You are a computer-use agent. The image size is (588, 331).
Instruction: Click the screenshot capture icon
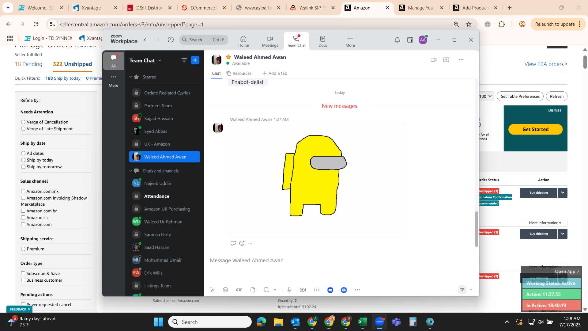(x=266, y=290)
